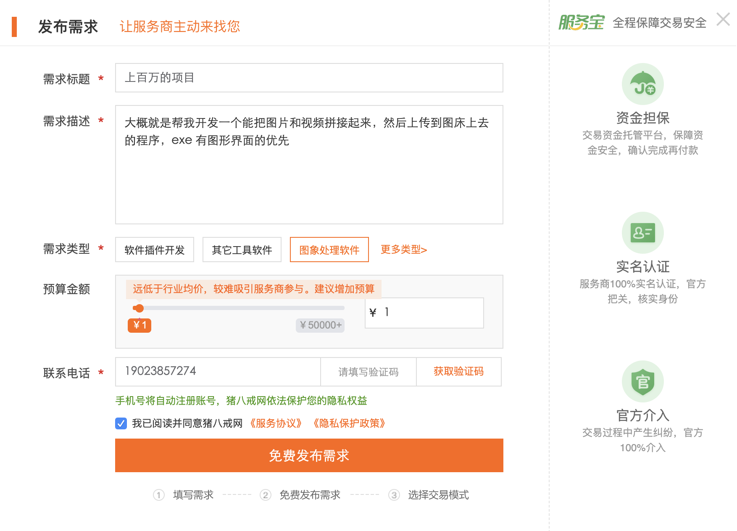
Task: Select 图象处理软件 requirement type
Action: coord(329,250)
